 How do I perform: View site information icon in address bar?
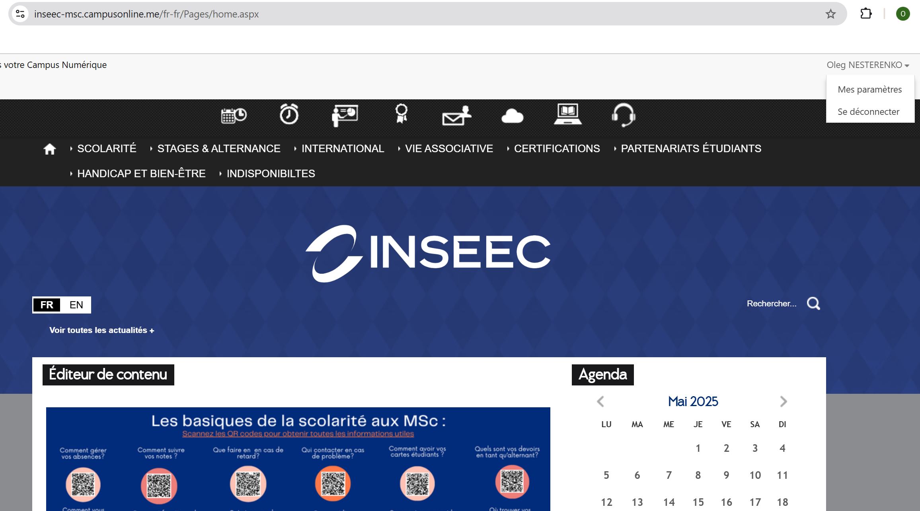(20, 14)
